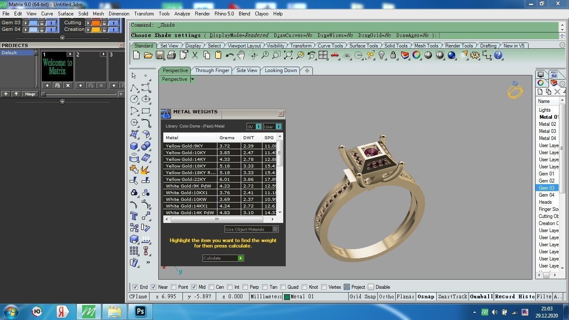Create a new file with New icon
The image size is (569, 320).
pyautogui.click(x=136, y=55)
